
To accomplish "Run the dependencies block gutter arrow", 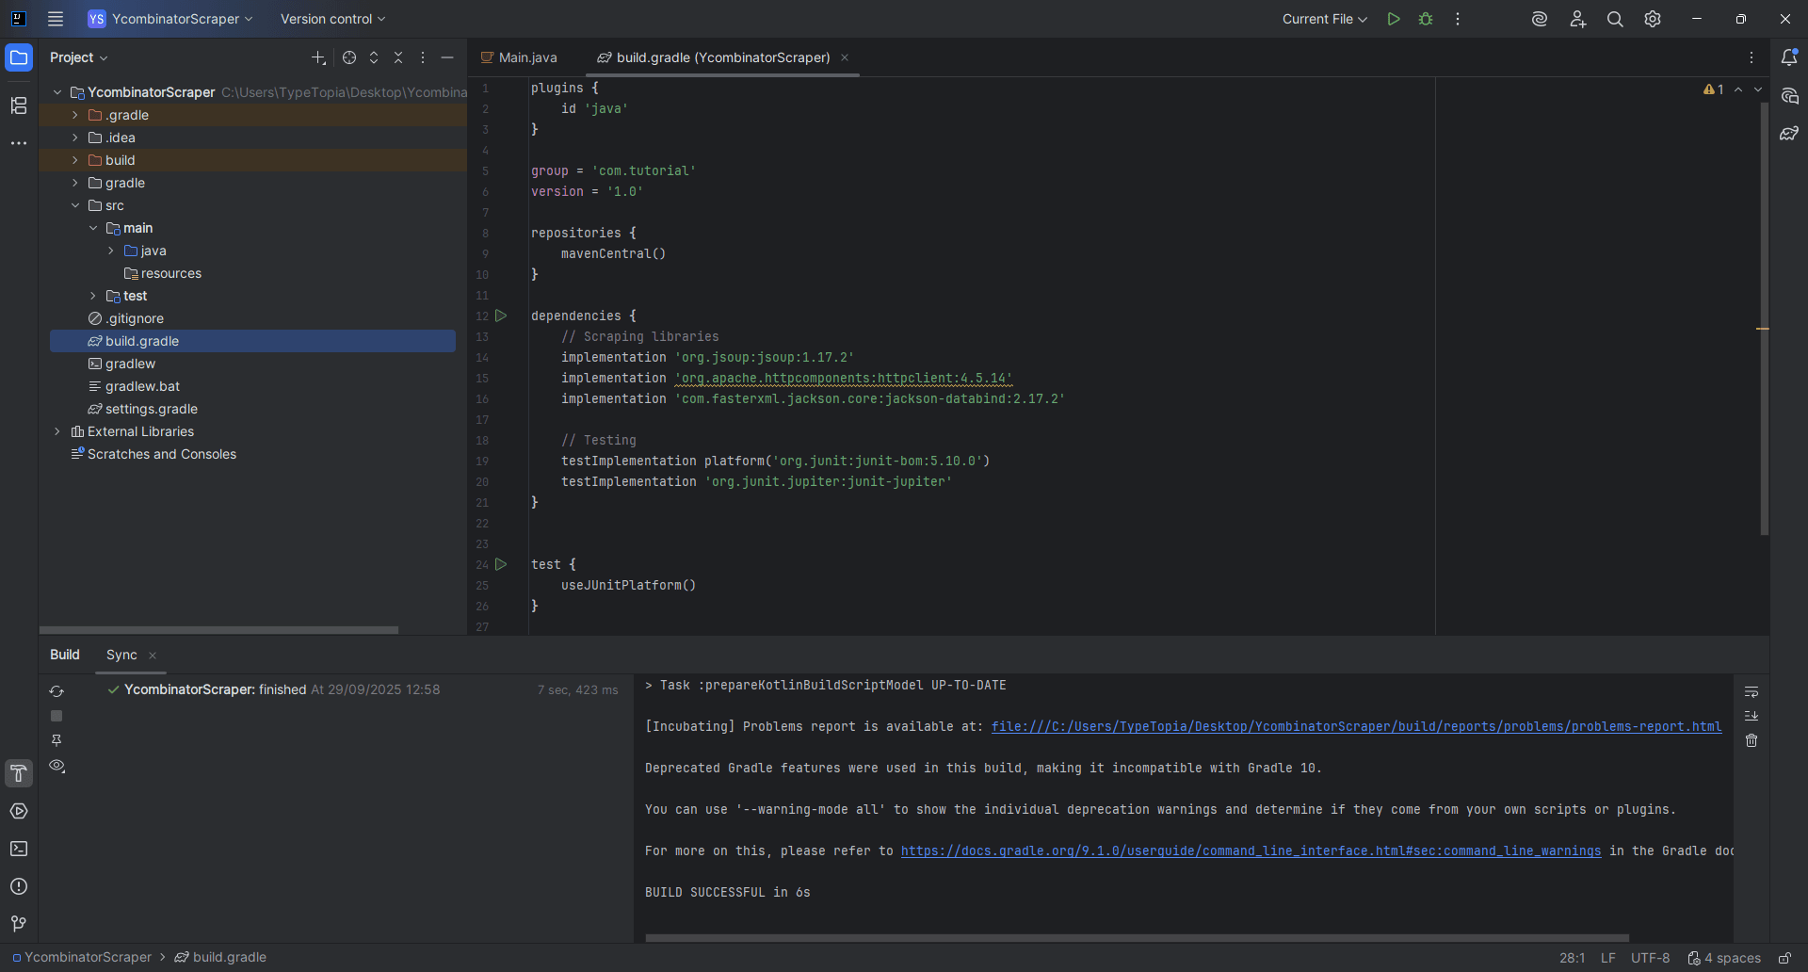I will [x=501, y=316].
